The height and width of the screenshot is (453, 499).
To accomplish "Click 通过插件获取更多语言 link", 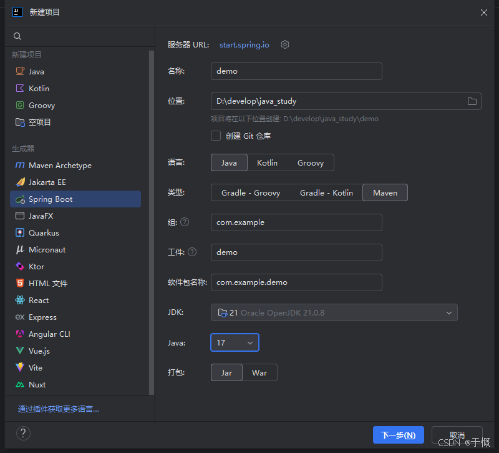I will [x=58, y=409].
